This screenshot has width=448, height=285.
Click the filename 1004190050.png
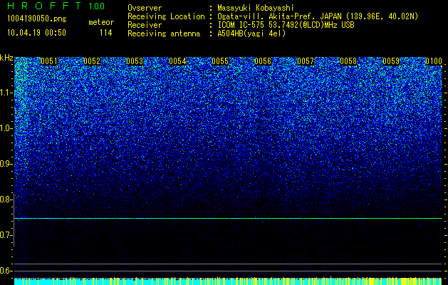coord(37,19)
